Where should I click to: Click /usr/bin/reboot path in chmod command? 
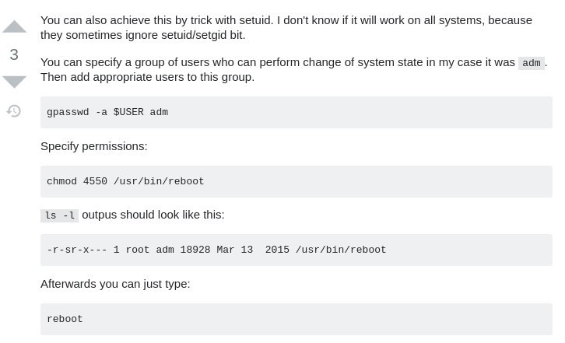pyautogui.click(x=159, y=181)
